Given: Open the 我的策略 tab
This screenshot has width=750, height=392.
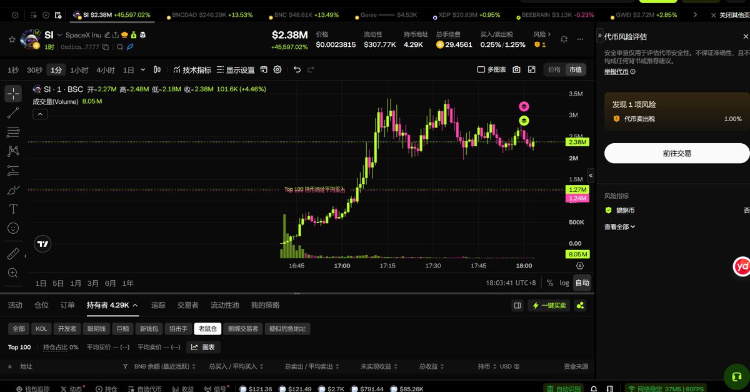Looking at the screenshot, I should click(x=265, y=305).
